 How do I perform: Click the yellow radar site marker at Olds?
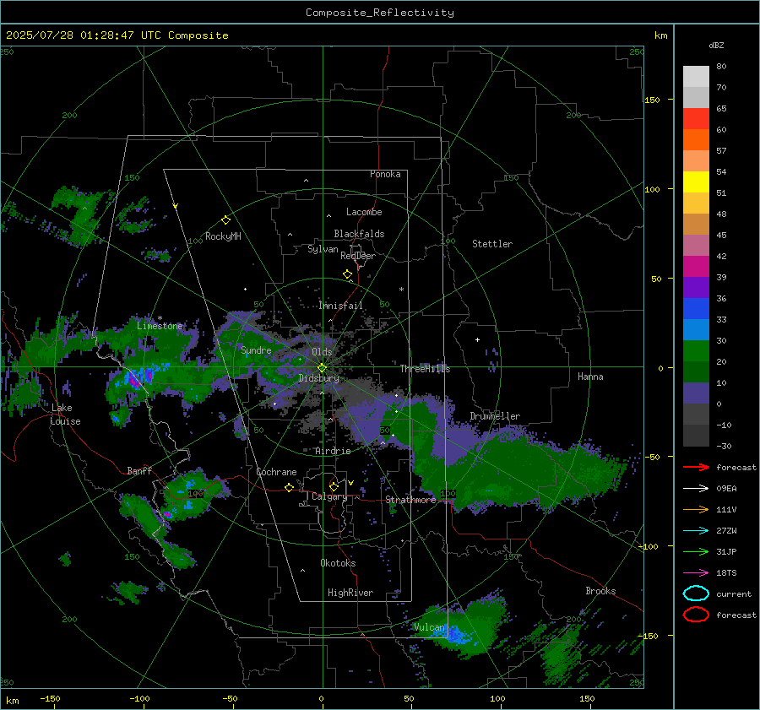(322, 368)
